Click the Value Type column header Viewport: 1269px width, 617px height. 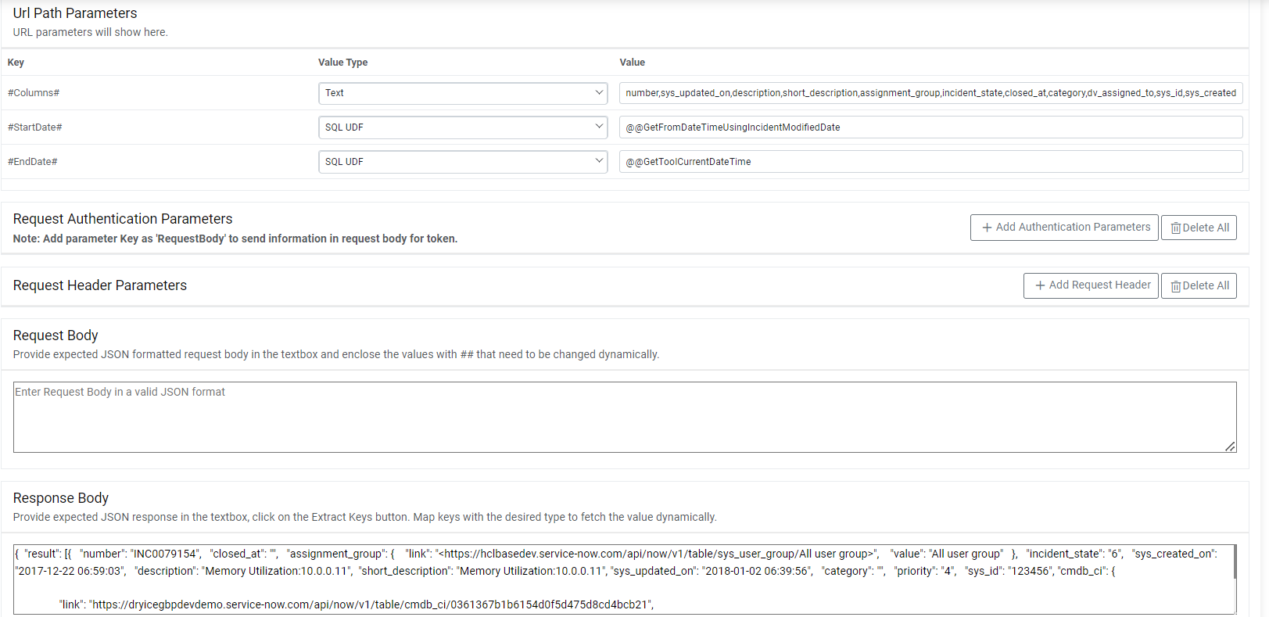click(x=342, y=63)
